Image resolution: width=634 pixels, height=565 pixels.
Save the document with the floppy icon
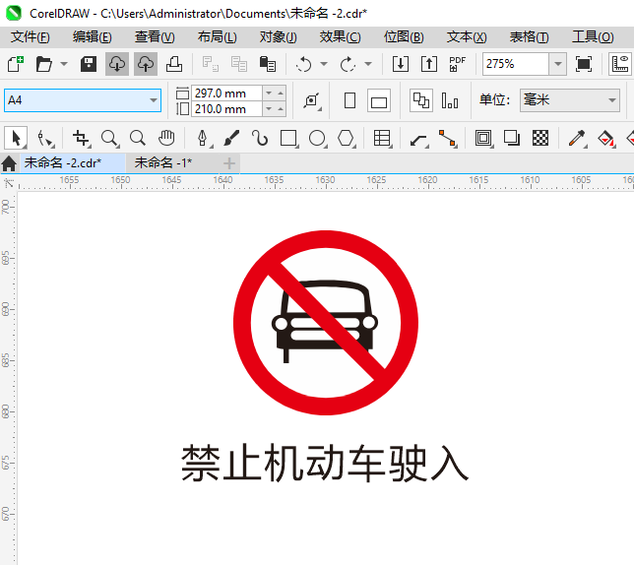89,64
